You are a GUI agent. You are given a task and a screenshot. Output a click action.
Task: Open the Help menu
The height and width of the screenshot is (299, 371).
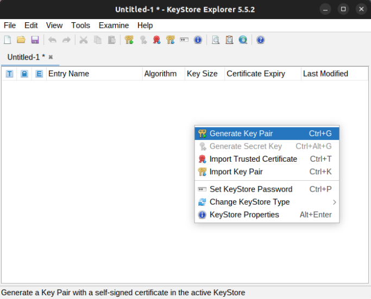145,26
